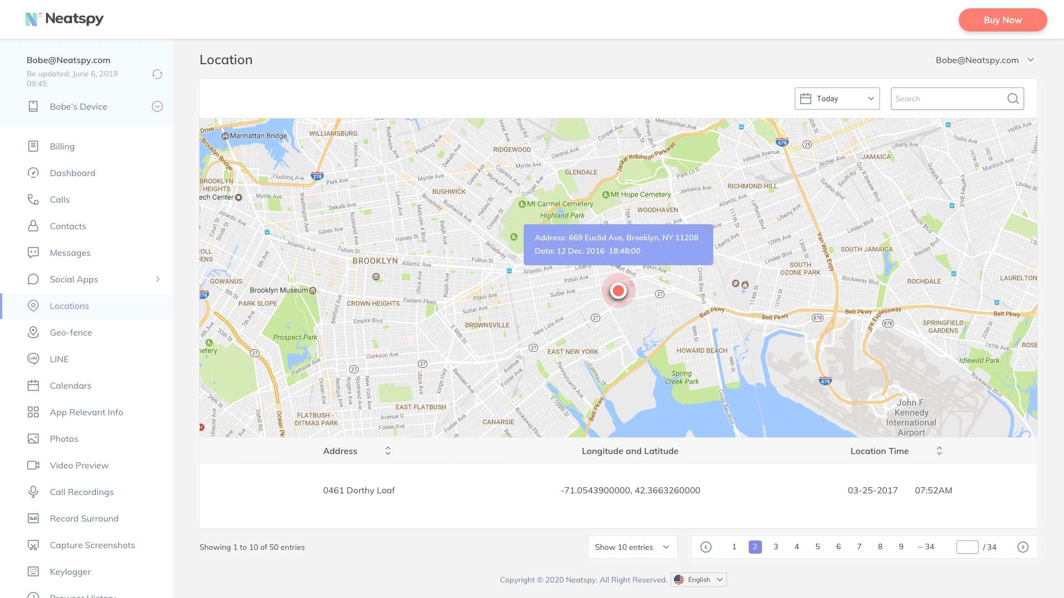Open the Show 10 entries dropdown
The height and width of the screenshot is (598, 1064).
632,547
